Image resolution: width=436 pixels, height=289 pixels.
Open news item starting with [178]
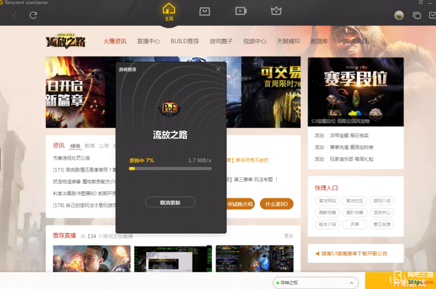coord(84,205)
